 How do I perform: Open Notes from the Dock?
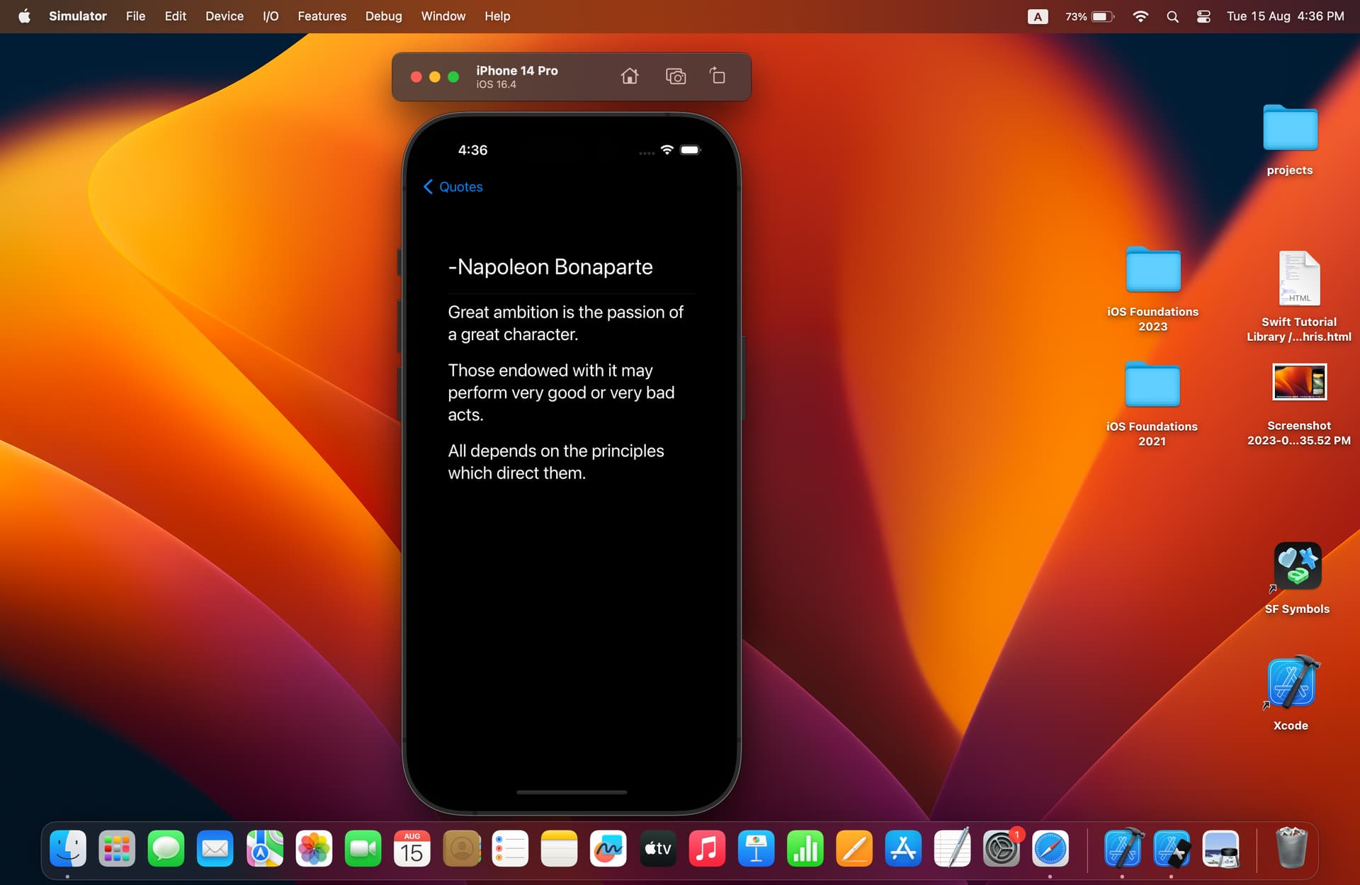pyautogui.click(x=559, y=848)
